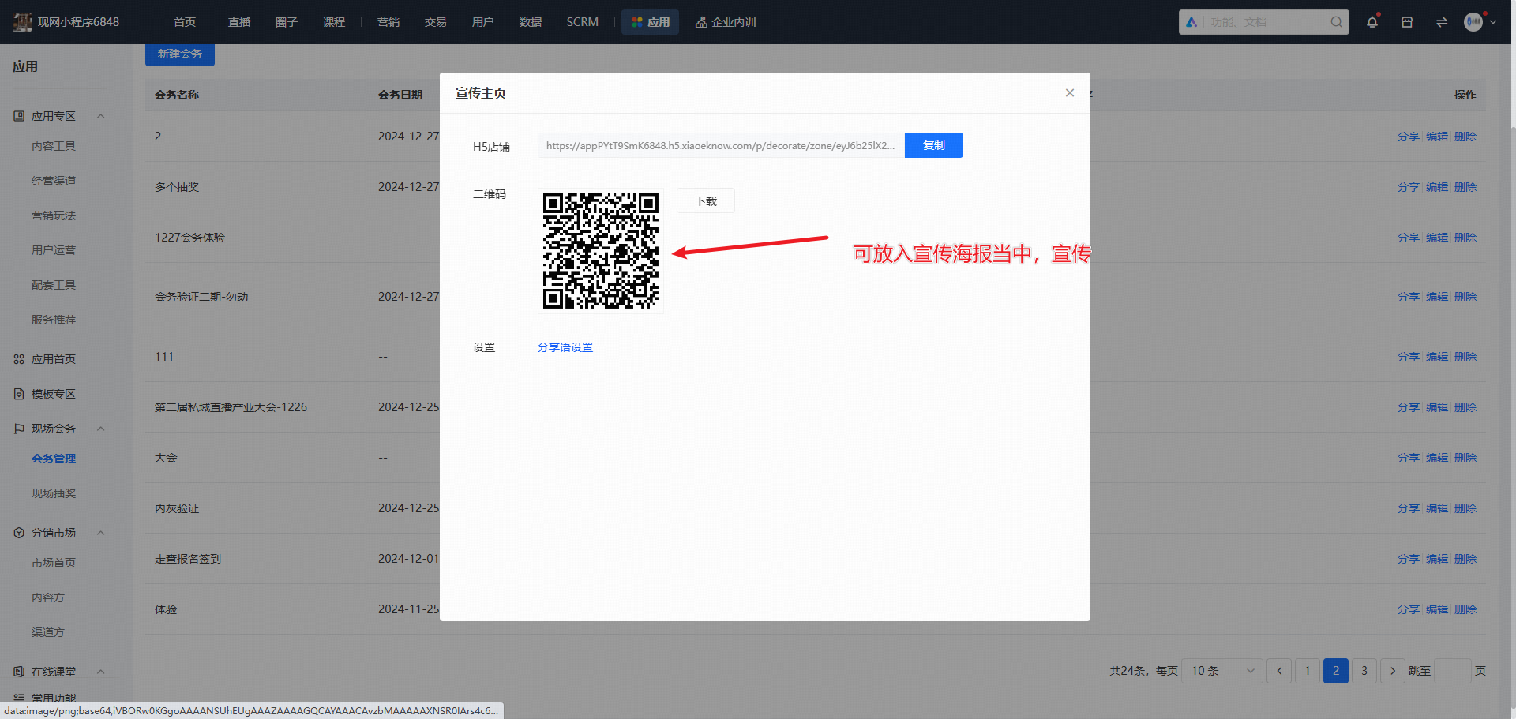
Task: Click the 新建会务 button
Action: click(180, 54)
